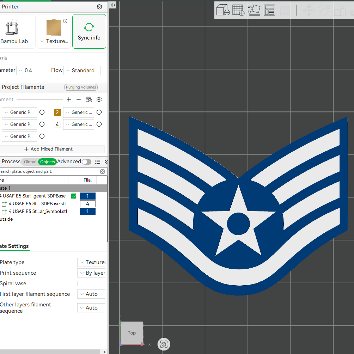354x354 pixels.
Task: Select the Plate 1 row in object list
Action: pyautogui.click(x=54, y=188)
